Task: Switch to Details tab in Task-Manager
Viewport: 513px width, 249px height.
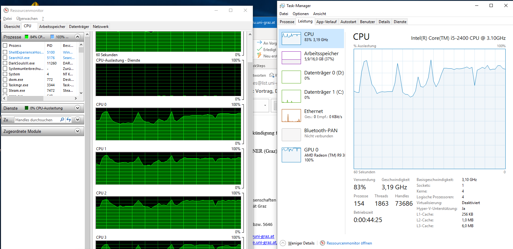Action: pyautogui.click(x=384, y=22)
